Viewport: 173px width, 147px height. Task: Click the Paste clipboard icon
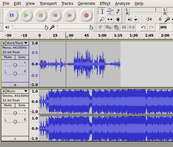(116, 27)
